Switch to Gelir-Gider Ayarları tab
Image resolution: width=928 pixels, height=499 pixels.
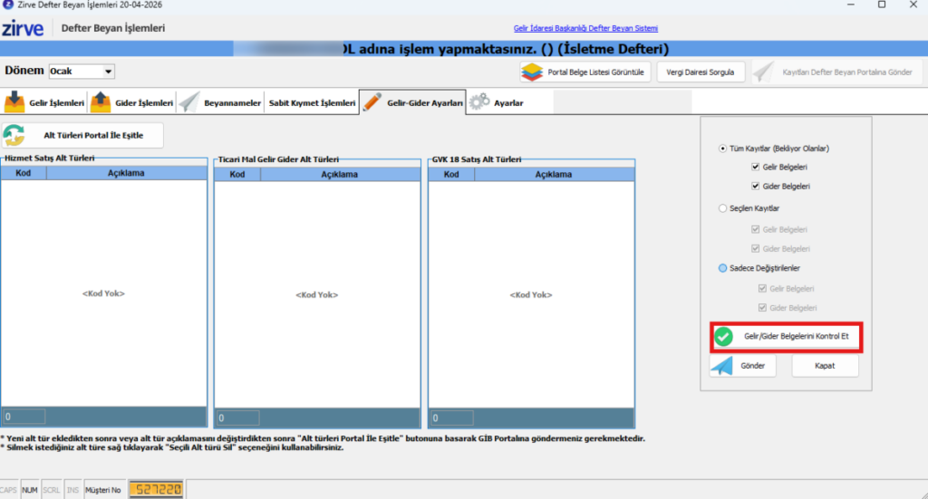click(412, 102)
